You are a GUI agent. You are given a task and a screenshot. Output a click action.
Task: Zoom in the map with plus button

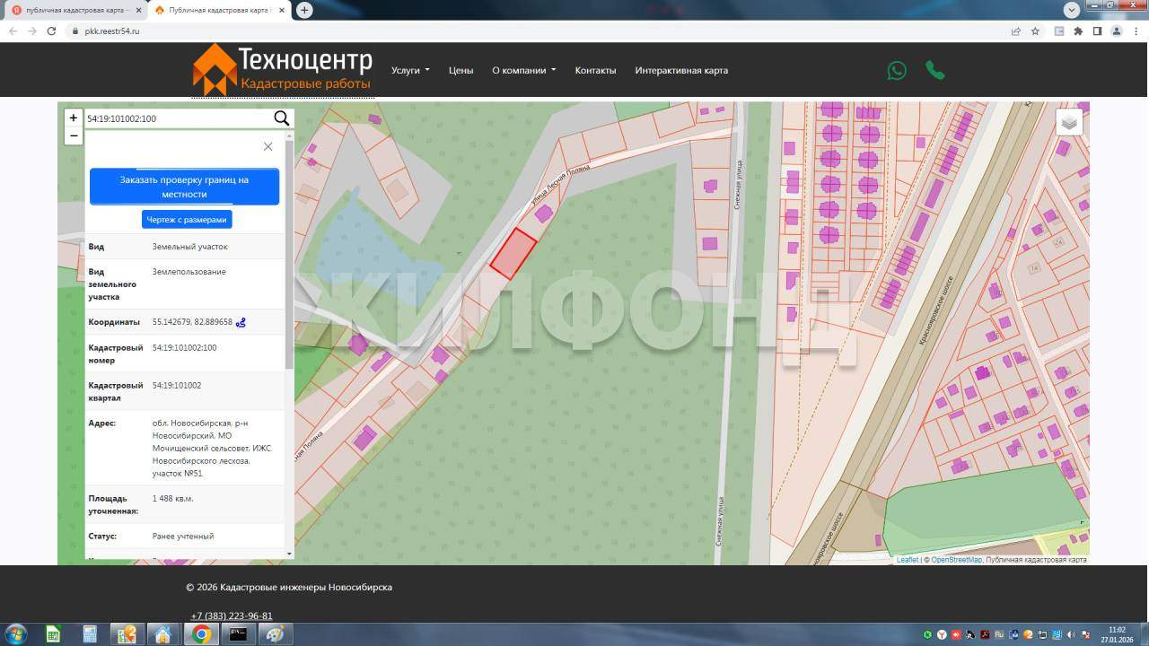(74, 118)
